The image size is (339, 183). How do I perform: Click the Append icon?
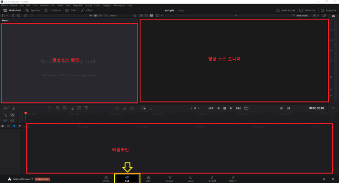[57, 108]
